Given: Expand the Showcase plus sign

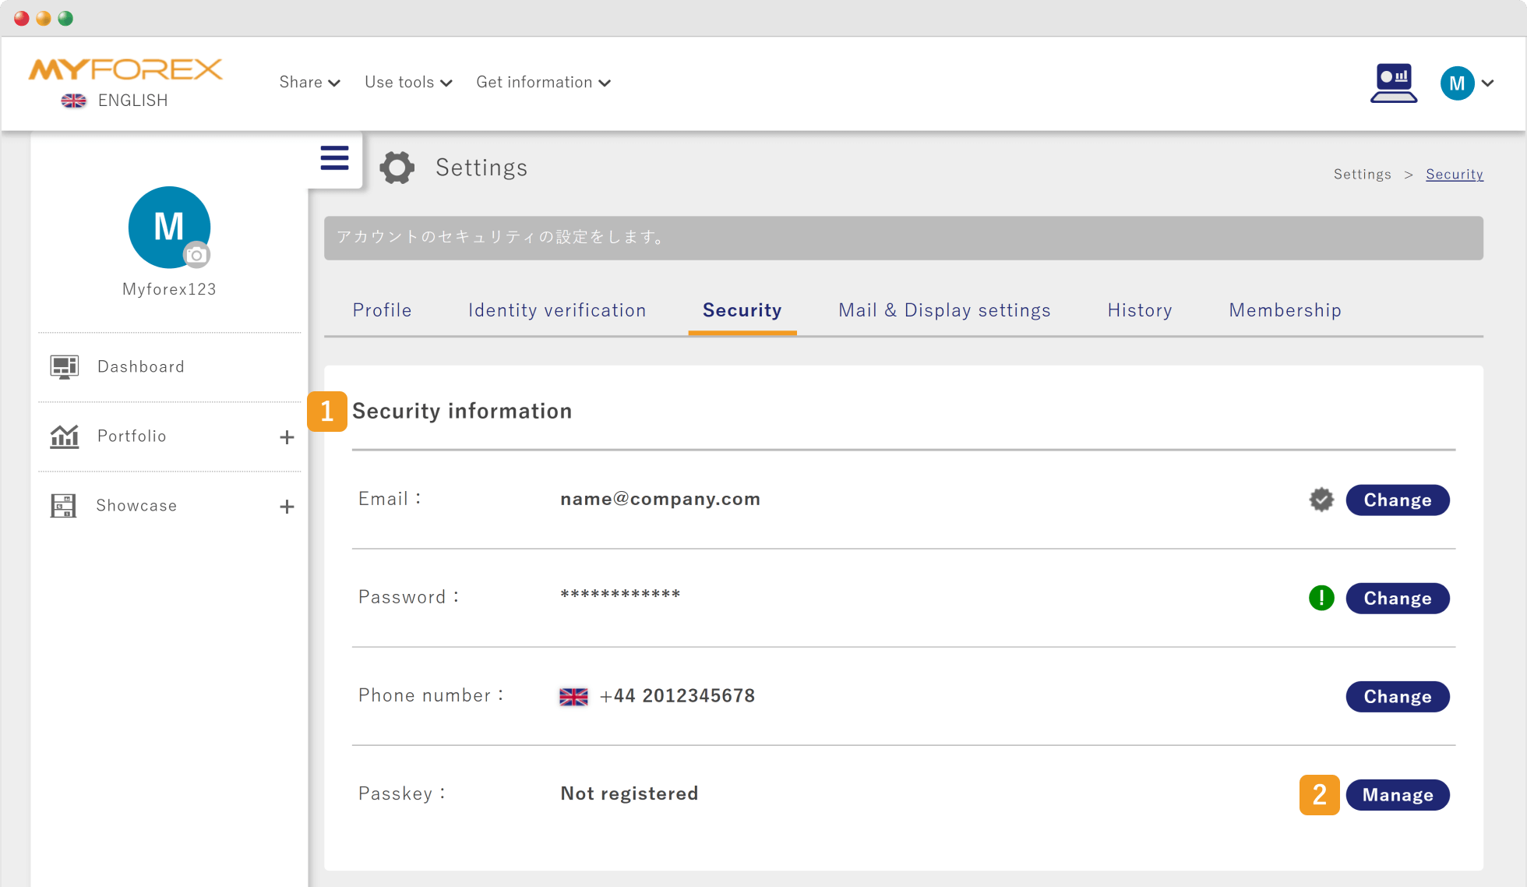Looking at the screenshot, I should tap(287, 507).
